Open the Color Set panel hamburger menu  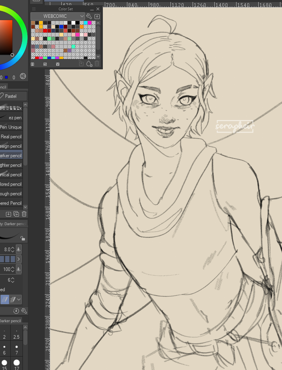pos(34,9)
